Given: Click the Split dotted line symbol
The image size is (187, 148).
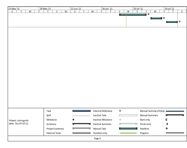Looking at the screenshot, I should [x=81, y=116].
